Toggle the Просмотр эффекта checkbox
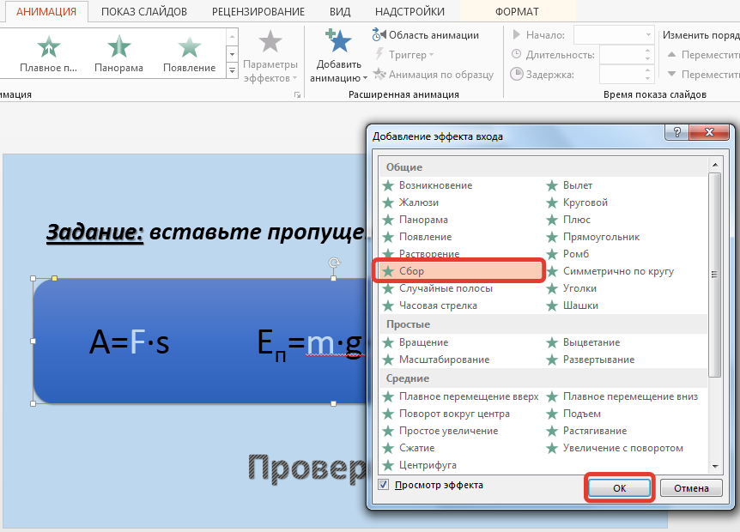Viewport: 740px width, 532px height. [x=383, y=485]
